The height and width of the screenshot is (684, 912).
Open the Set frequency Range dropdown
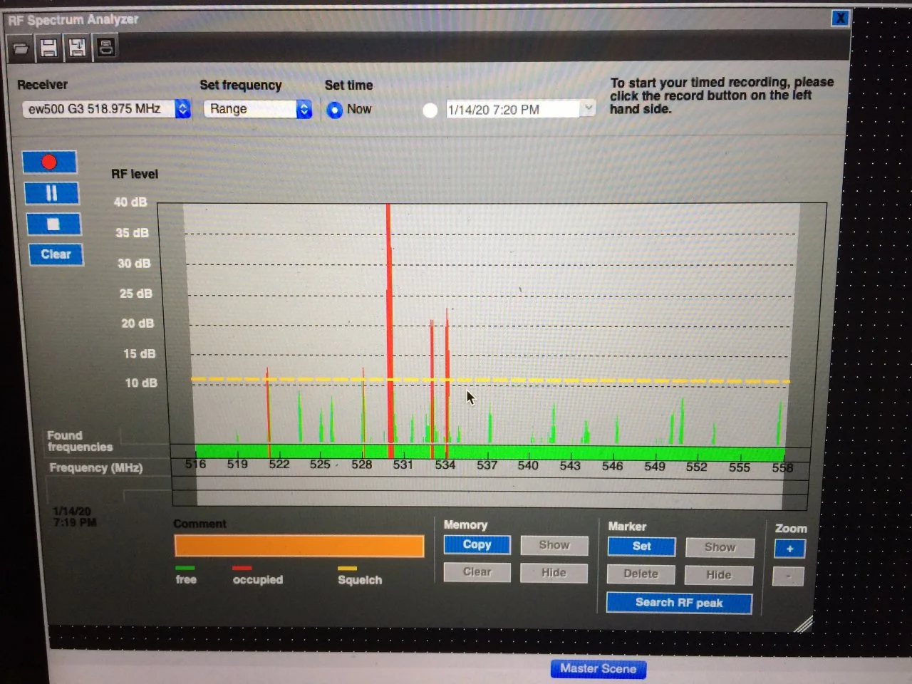pyautogui.click(x=258, y=109)
